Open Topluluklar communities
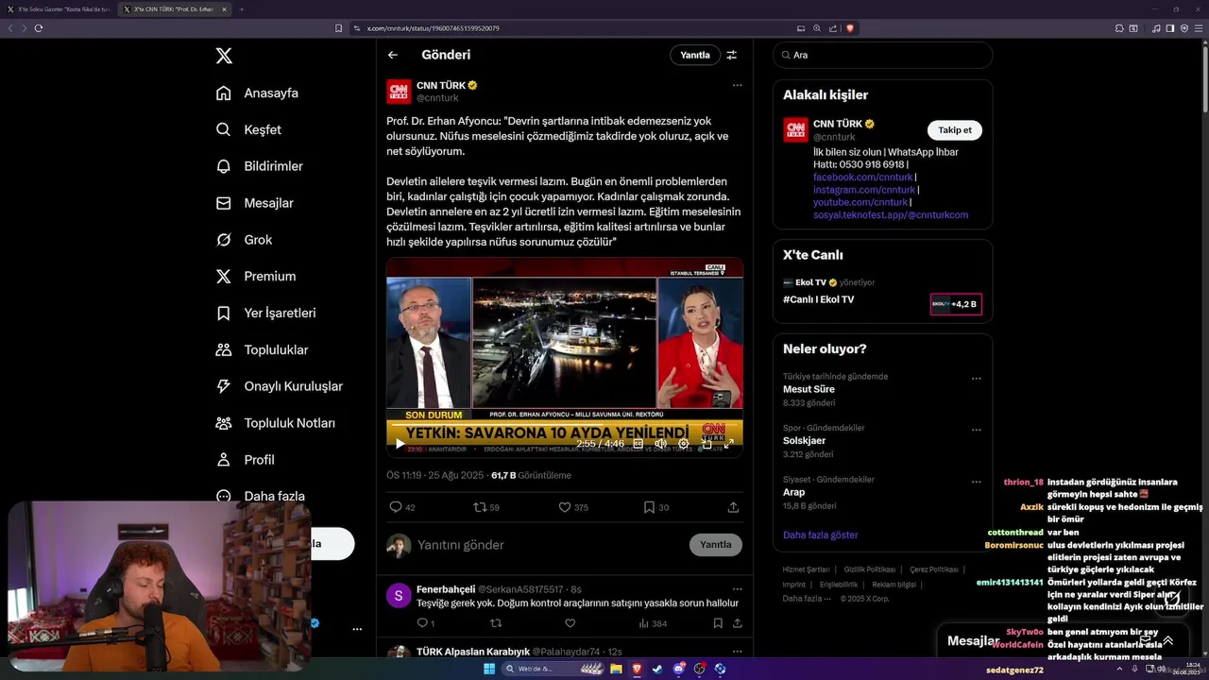1209x680 pixels. pos(262,349)
